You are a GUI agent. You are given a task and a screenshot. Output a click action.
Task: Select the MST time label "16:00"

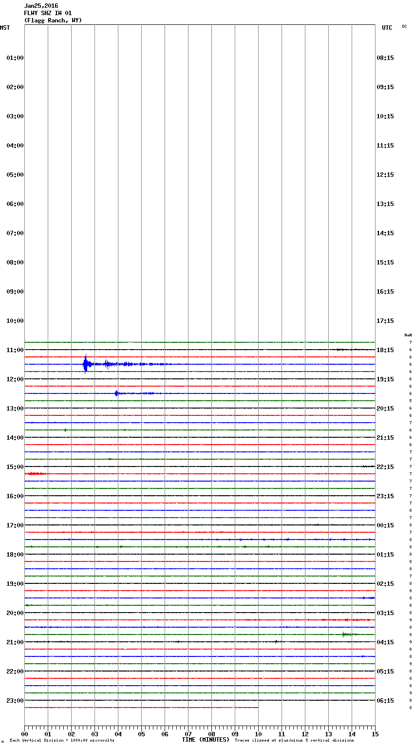pyautogui.click(x=15, y=496)
